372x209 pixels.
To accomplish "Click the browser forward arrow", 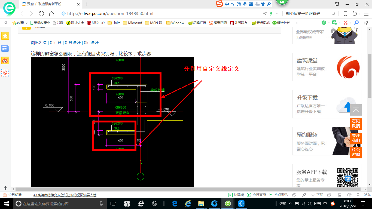I will point(31,14).
